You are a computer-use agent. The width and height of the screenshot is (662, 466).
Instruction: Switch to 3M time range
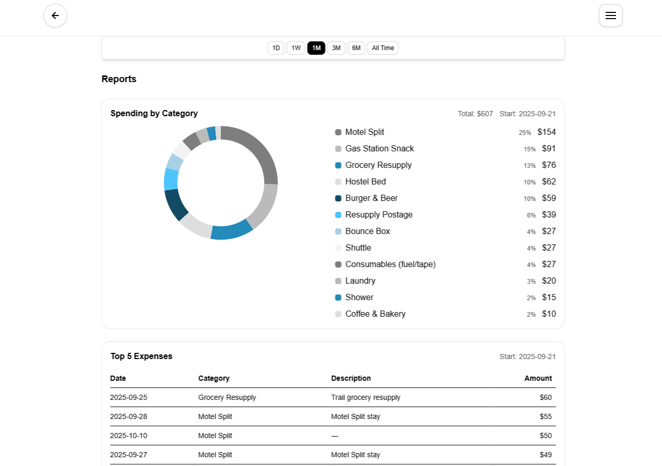point(336,48)
